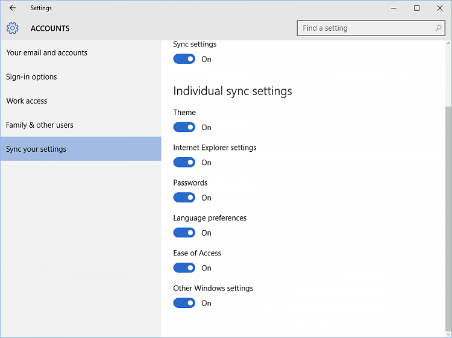Click the Passwords label
The height and width of the screenshot is (338, 452).
coord(190,183)
